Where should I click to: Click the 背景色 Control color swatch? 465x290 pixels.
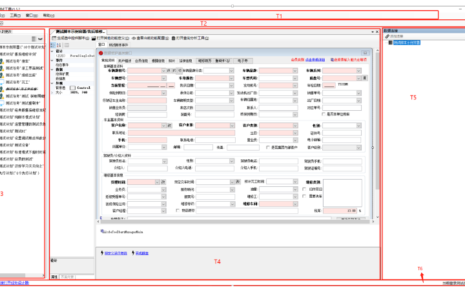coord(72,88)
